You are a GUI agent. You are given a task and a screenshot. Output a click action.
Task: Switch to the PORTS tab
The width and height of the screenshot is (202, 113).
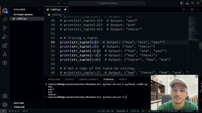tap(123, 79)
